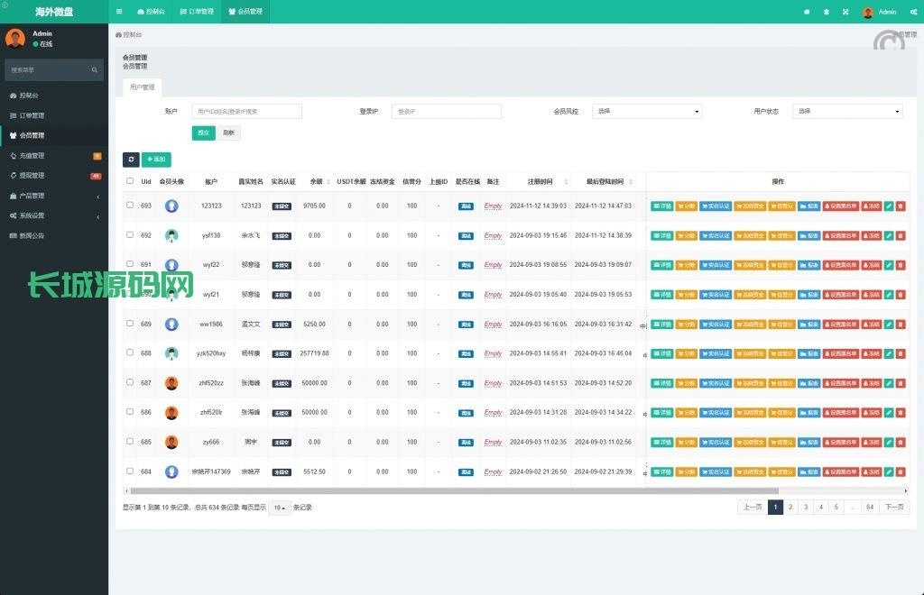Image resolution: width=924 pixels, height=595 pixels.
Task: Click the home icon in top bar
Action: pos(807,12)
